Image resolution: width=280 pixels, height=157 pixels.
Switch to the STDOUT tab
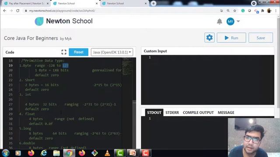click(x=154, y=113)
